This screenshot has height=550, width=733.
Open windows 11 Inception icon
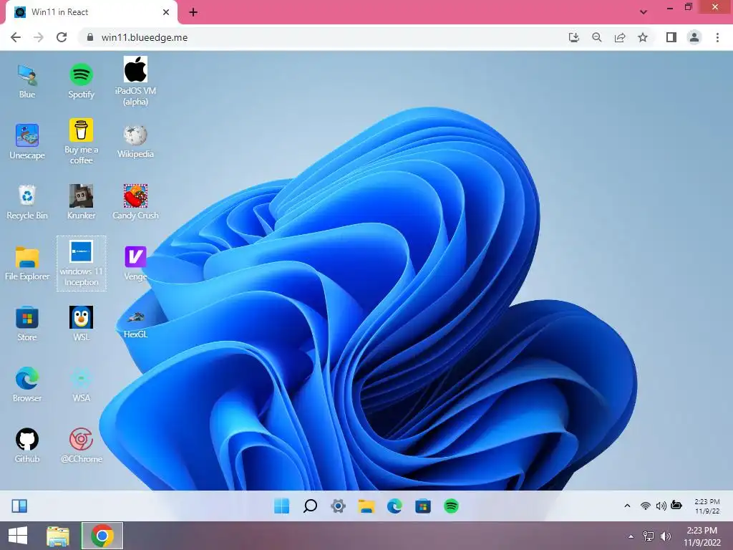pyautogui.click(x=82, y=264)
